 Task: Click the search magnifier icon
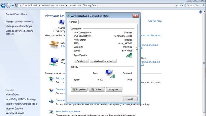(203, 5)
